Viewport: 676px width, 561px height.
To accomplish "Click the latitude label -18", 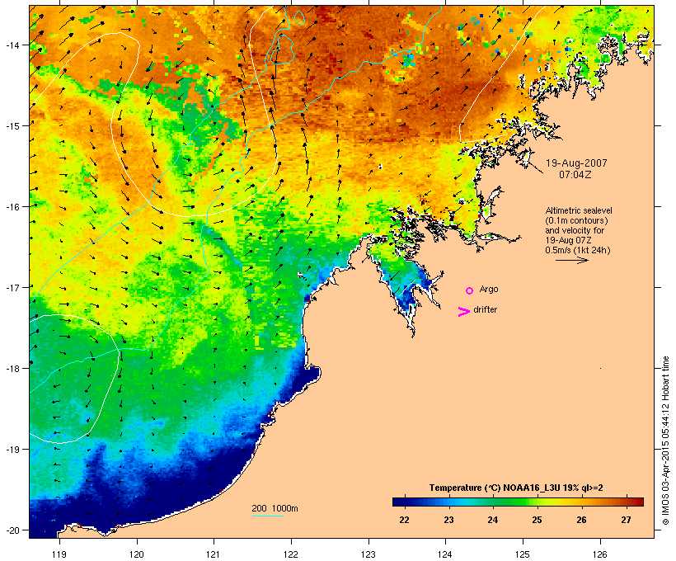I will pyautogui.click(x=12, y=368).
